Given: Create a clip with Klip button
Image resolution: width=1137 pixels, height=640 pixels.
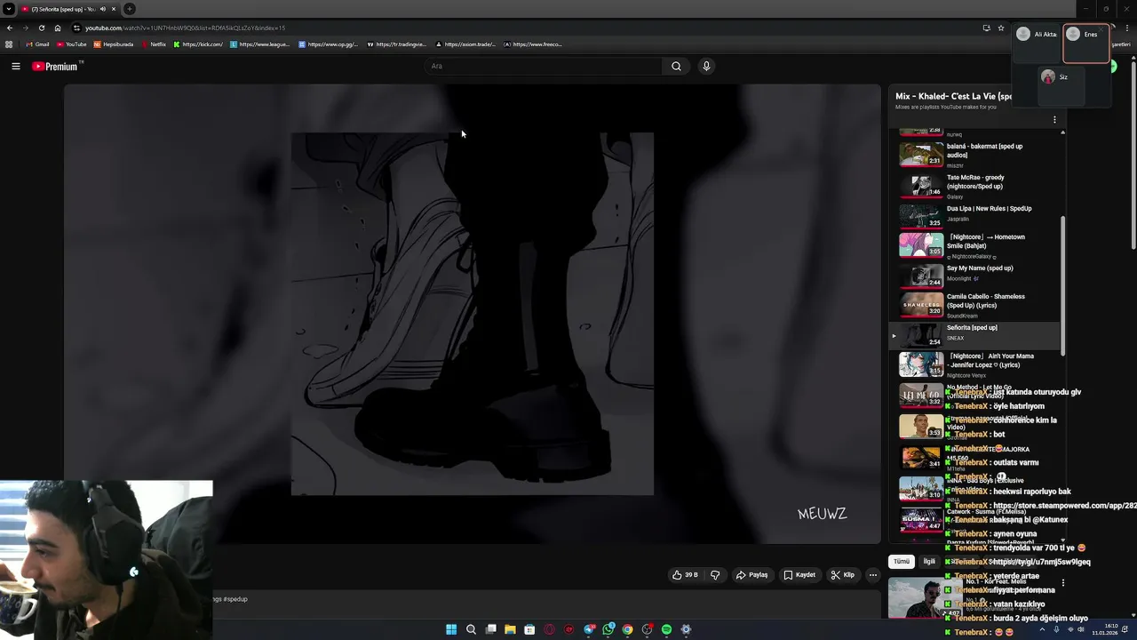Looking at the screenshot, I should coord(843,575).
